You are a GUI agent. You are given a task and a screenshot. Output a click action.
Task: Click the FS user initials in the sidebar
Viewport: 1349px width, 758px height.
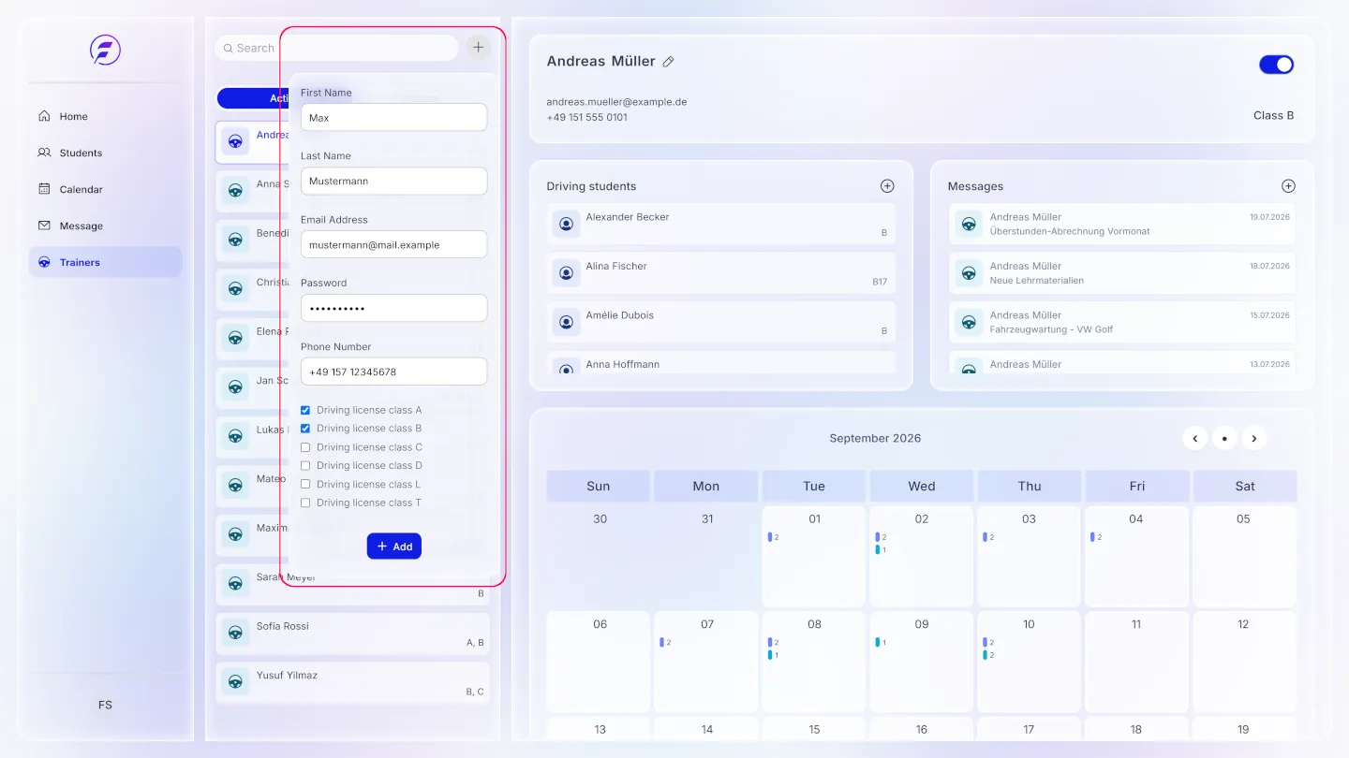coord(105,705)
